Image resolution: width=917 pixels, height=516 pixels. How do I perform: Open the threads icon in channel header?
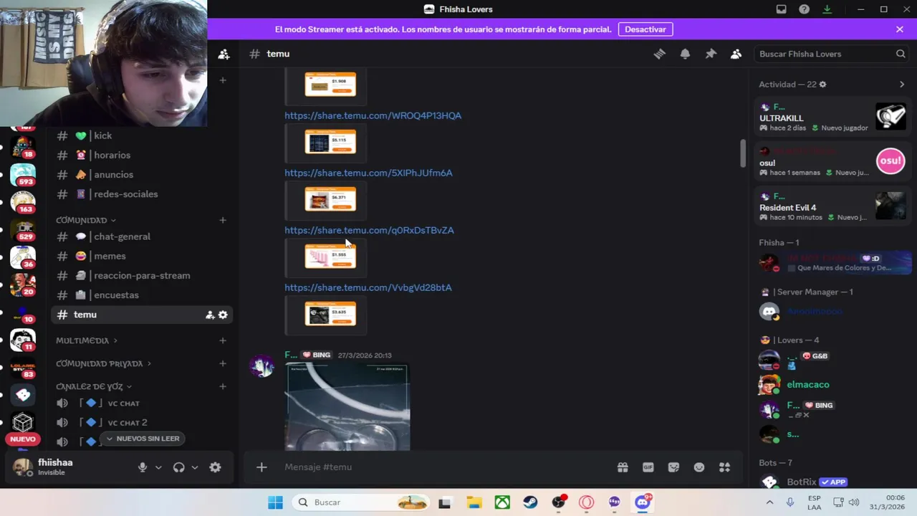coord(660,54)
